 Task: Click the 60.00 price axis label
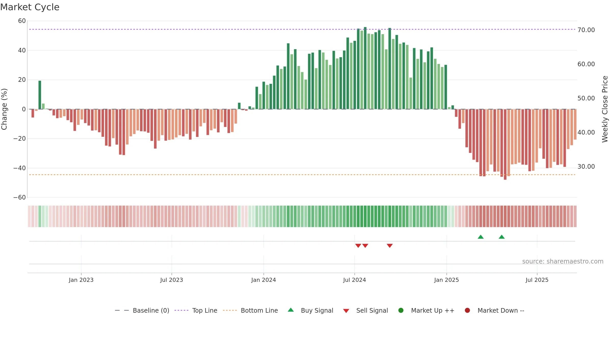[586, 64]
